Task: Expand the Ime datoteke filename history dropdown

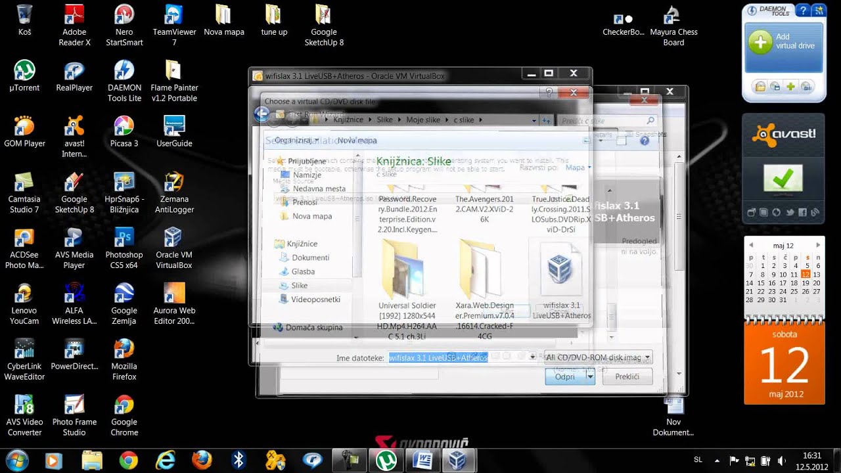Action: coord(532,357)
